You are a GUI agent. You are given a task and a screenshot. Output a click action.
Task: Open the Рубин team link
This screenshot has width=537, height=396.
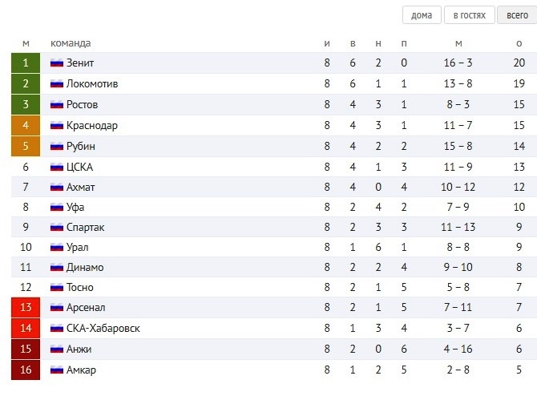[81, 146]
